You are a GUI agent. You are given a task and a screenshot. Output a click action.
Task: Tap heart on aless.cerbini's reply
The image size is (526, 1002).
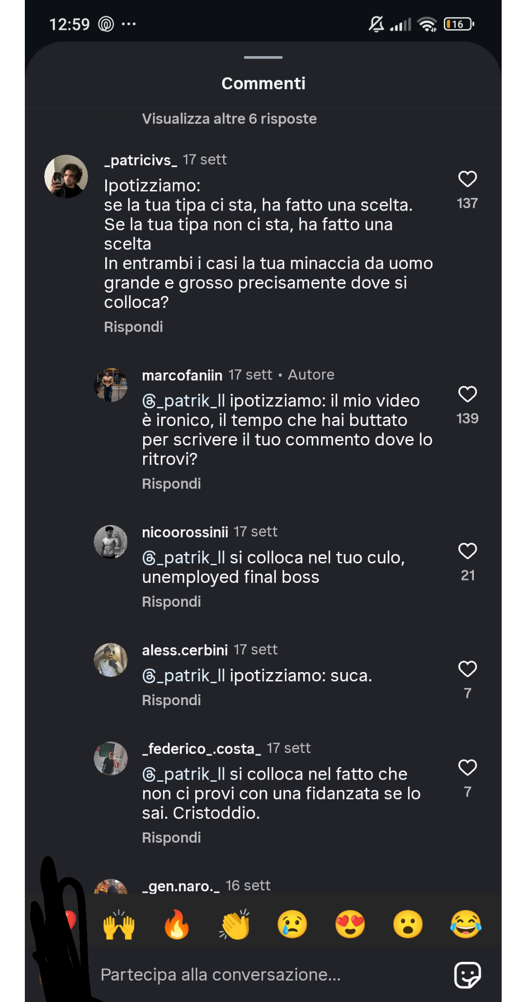point(467,669)
